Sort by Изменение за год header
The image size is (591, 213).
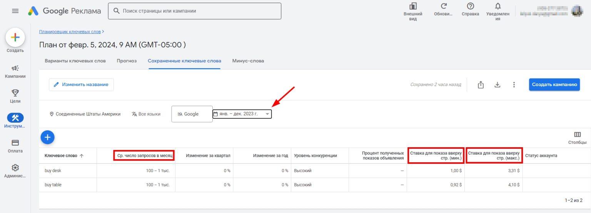tap(270, 156)
